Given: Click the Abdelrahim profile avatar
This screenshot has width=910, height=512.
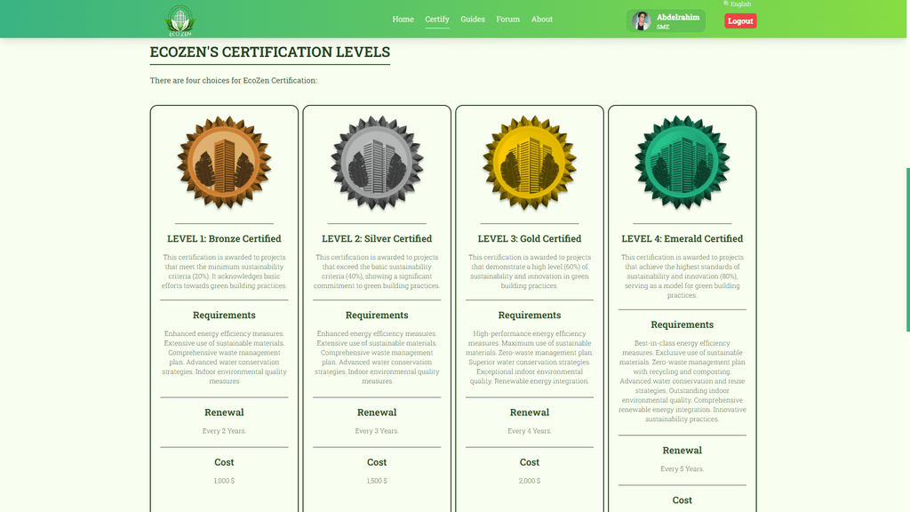Looking at the screenshot, I should coord(642,21).
